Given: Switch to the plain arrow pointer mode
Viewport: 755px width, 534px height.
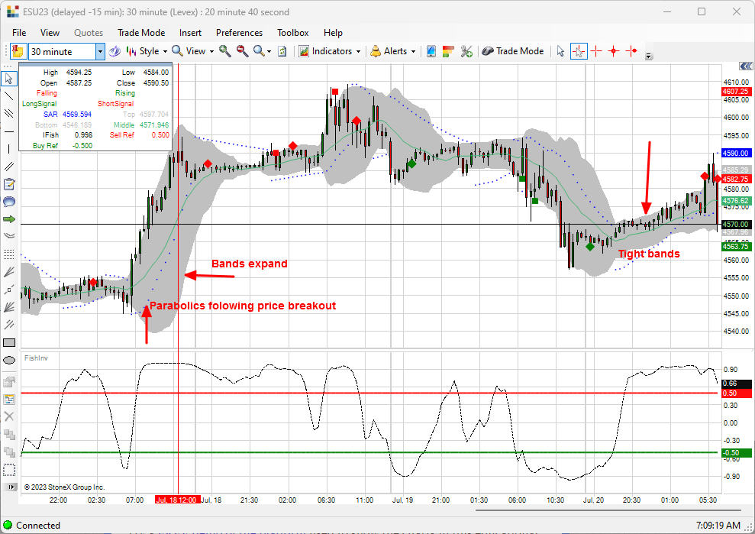Looking at the screenshot, I should 560,51.
